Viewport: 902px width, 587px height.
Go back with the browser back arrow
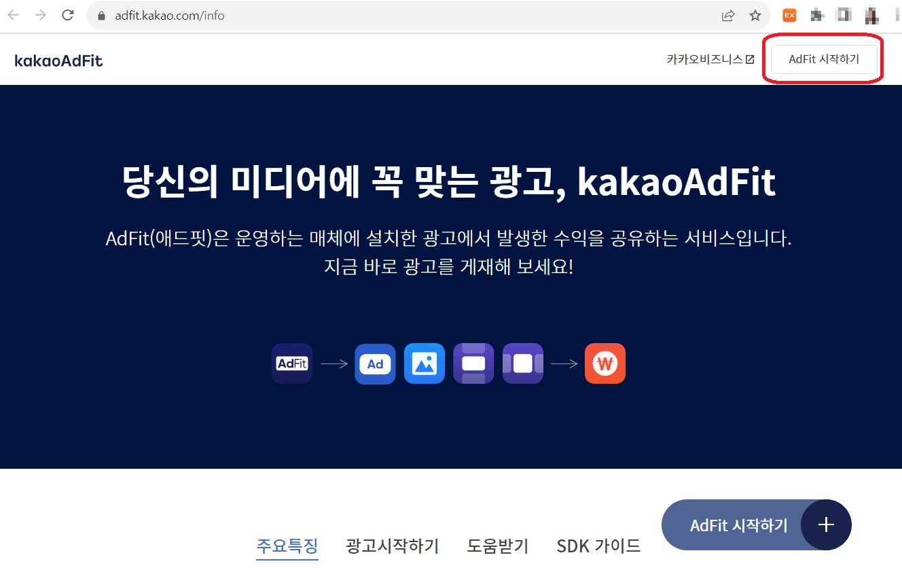[14, 15]
